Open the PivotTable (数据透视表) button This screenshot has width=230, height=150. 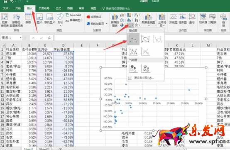click(5, 20)
